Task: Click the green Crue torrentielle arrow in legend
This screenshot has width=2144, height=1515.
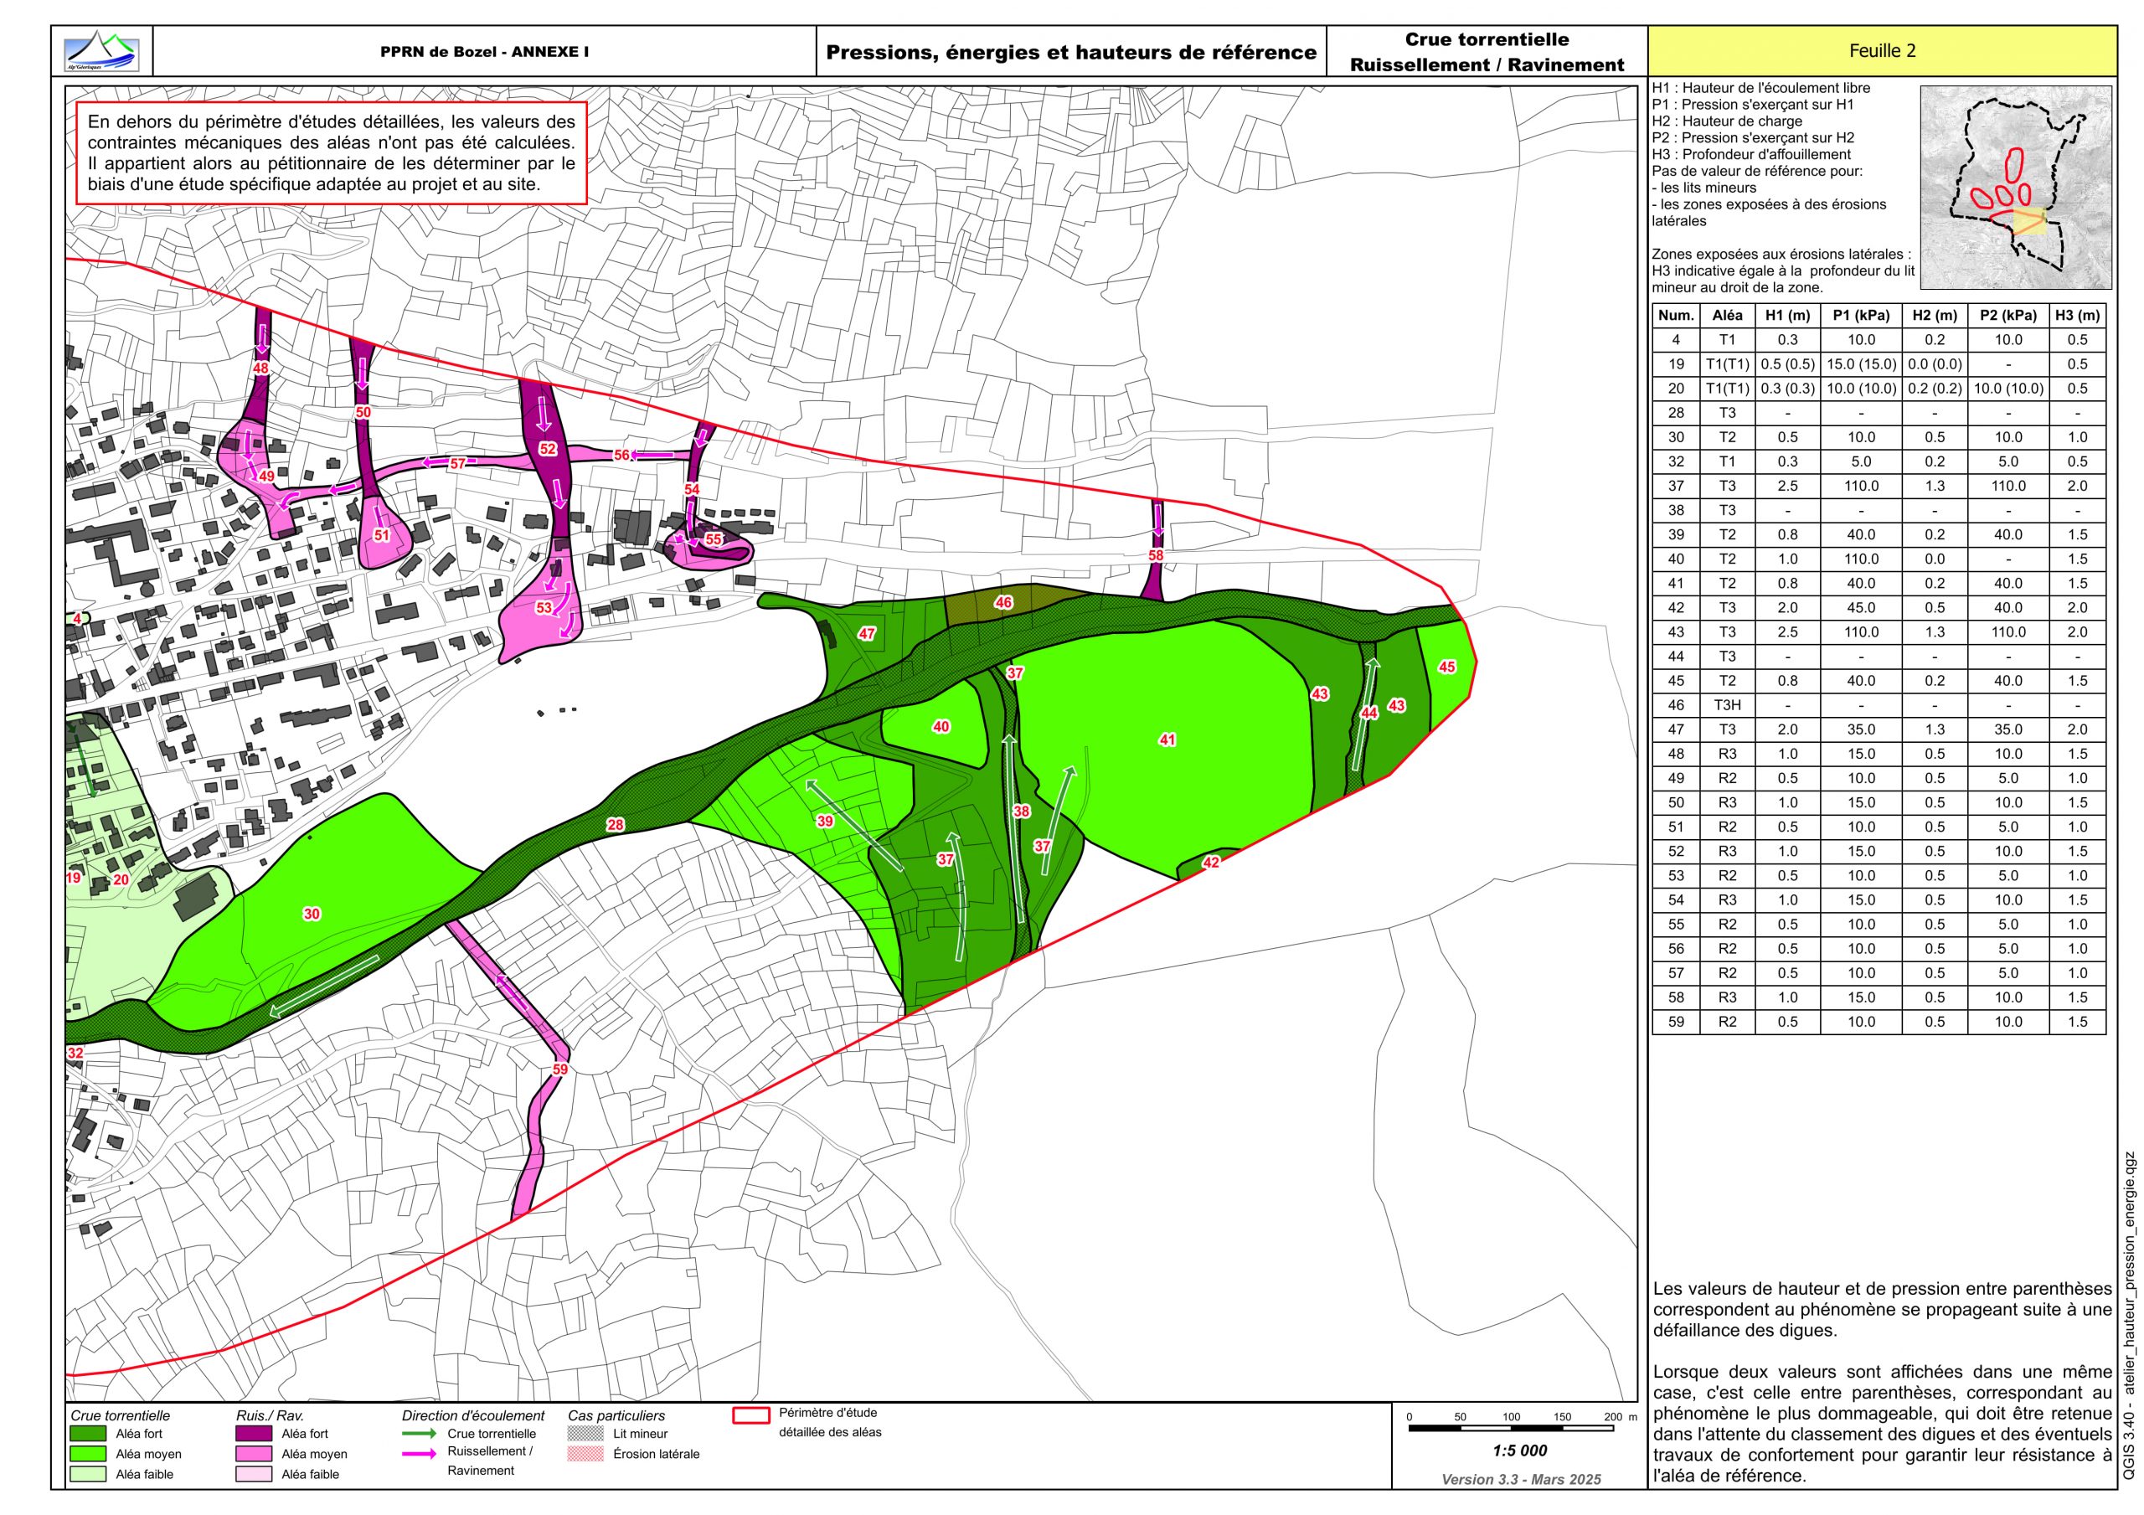Action: pos(420,1433)
